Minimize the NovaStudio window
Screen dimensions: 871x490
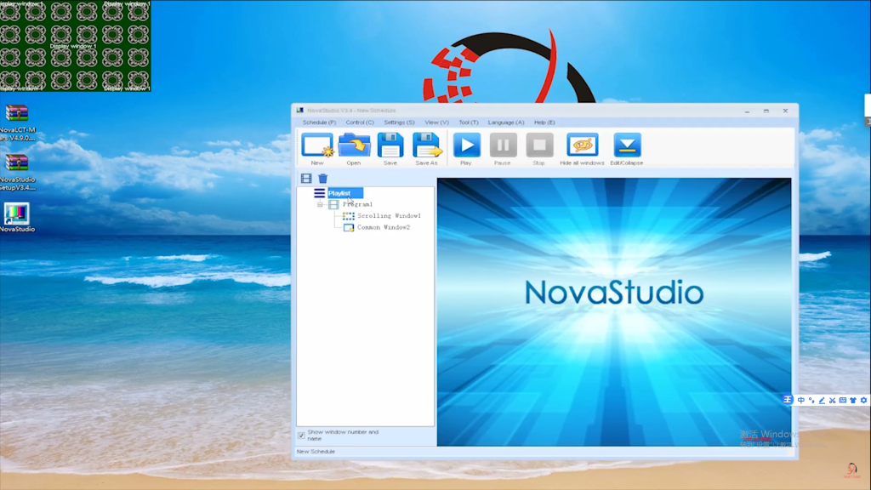click(747, 111)
